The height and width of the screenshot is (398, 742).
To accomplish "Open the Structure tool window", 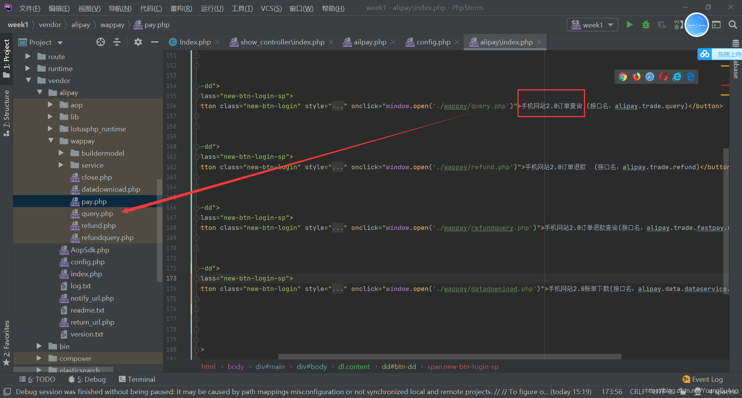I will pos(6,113).
